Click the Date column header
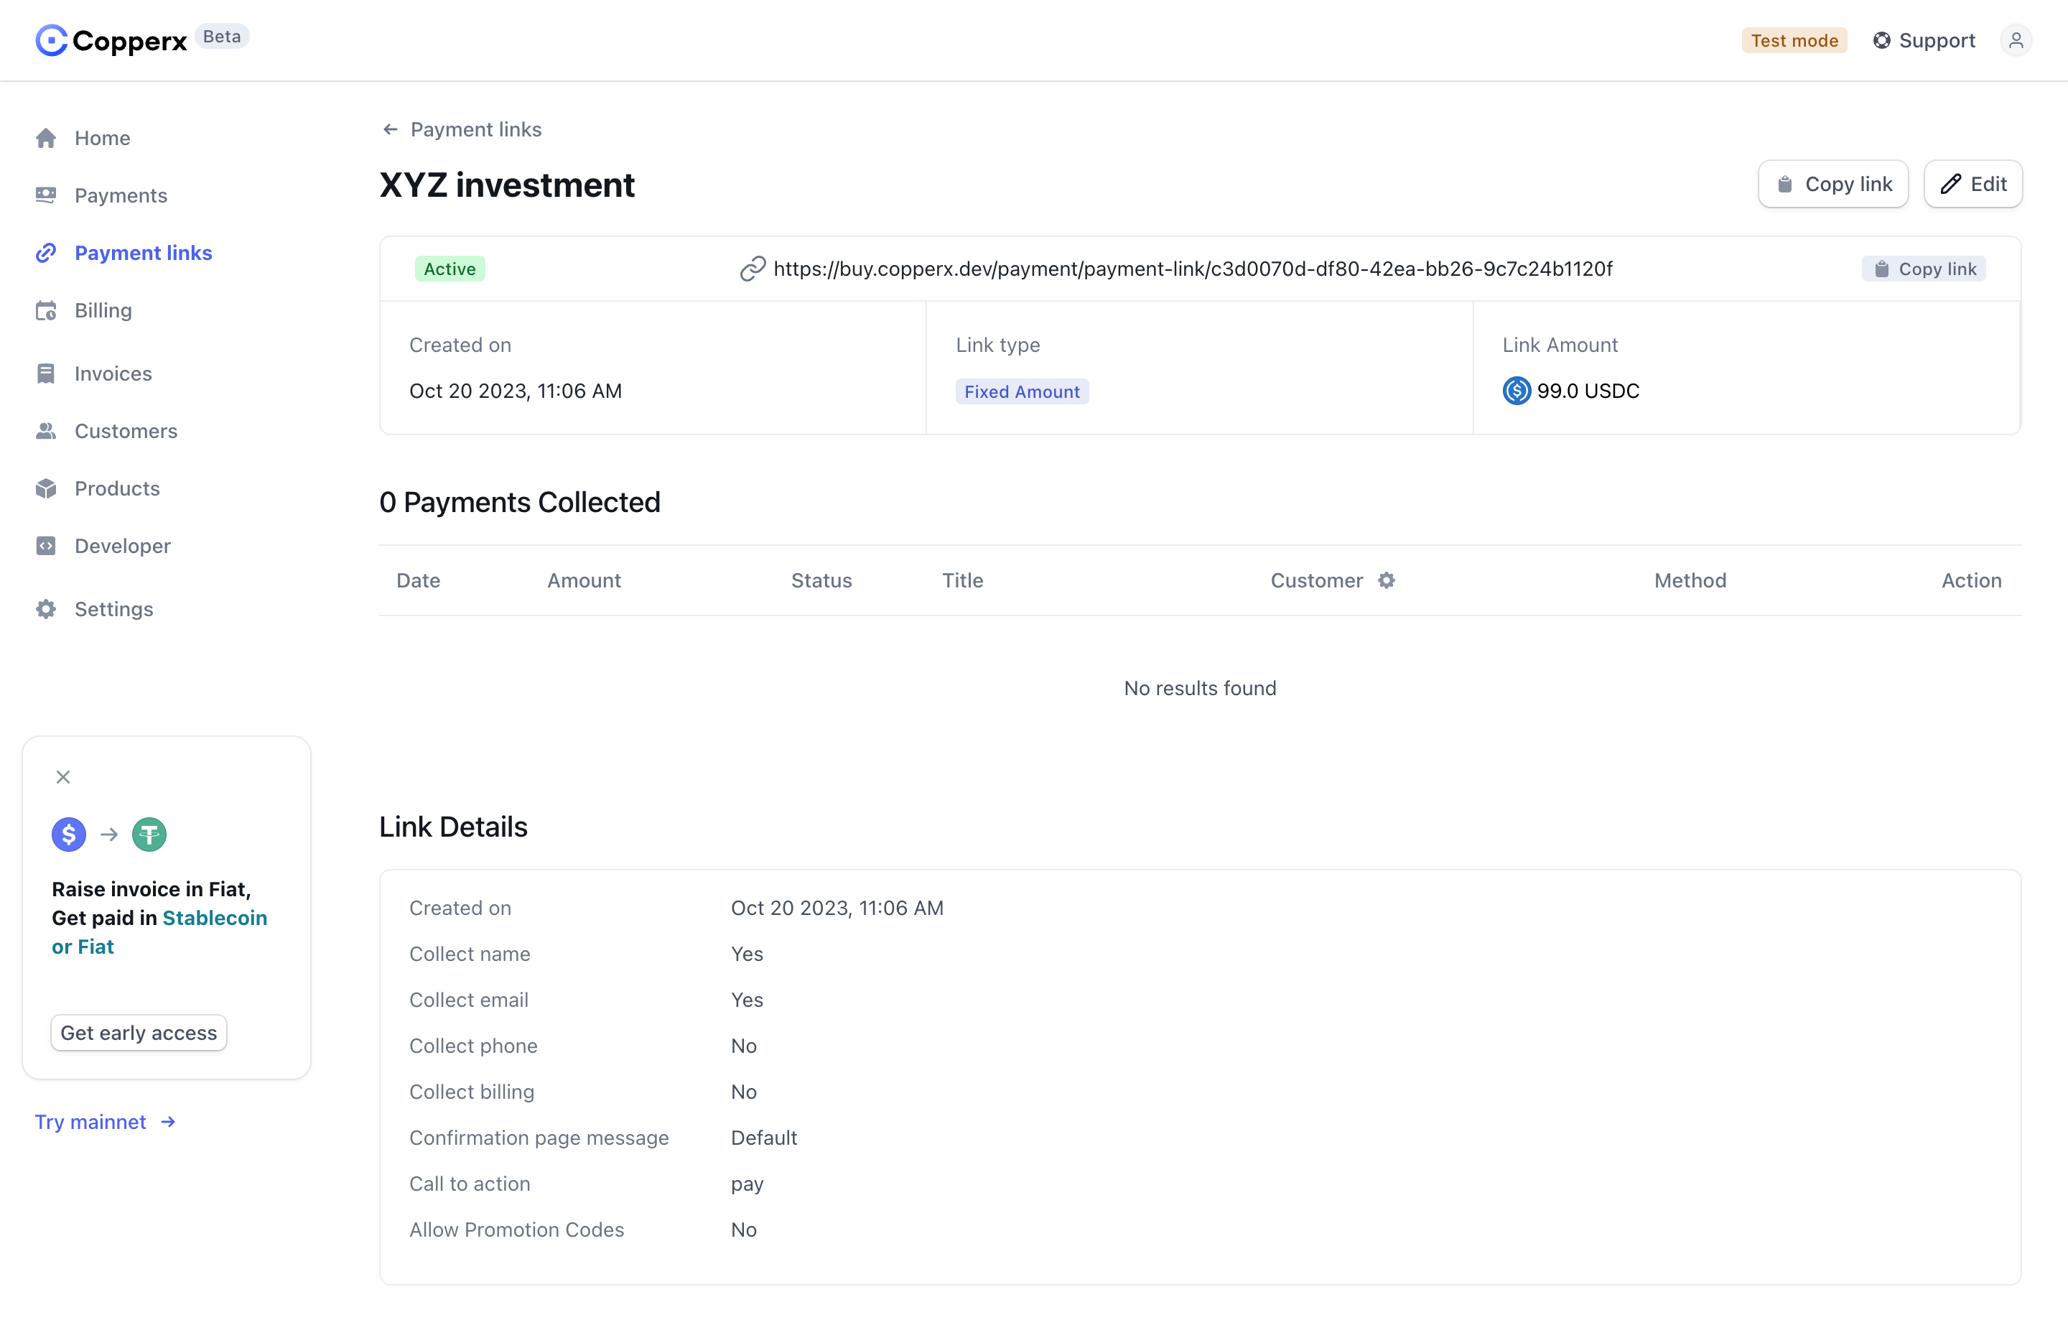 (418, 580)
